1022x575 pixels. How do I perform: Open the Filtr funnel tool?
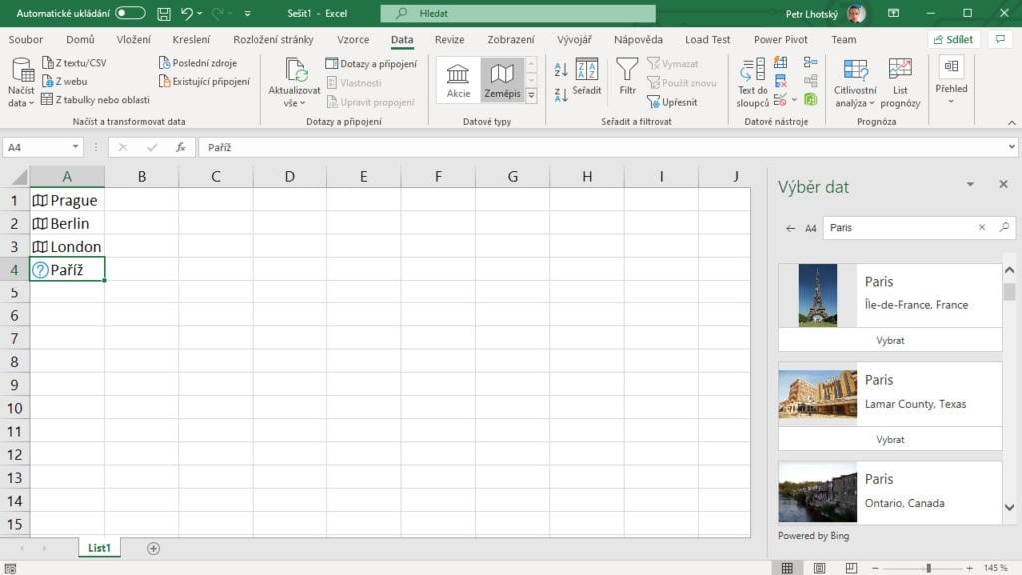627,77
